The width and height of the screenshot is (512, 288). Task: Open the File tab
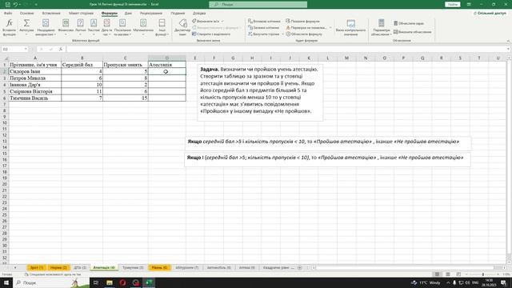pyautogui.click(x=8, y=14)
